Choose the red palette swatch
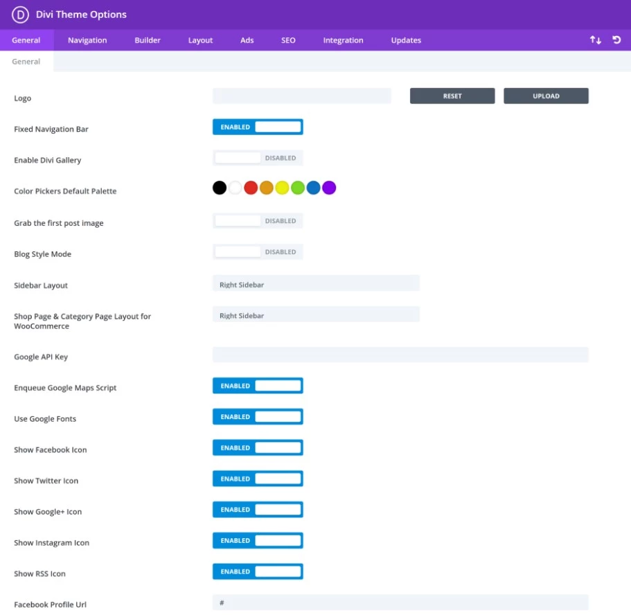Viewport: 631px width, 615px height. (251, 188)
